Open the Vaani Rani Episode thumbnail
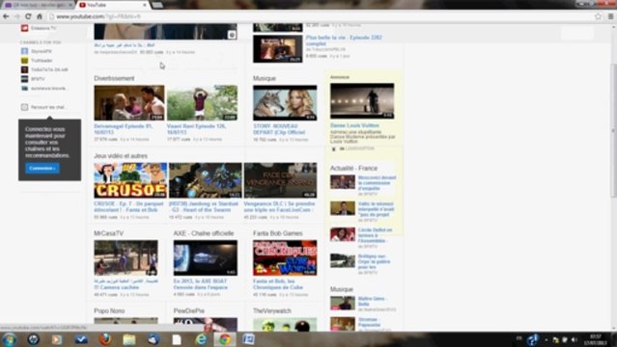Screen dimensions: 617x347 202,103
